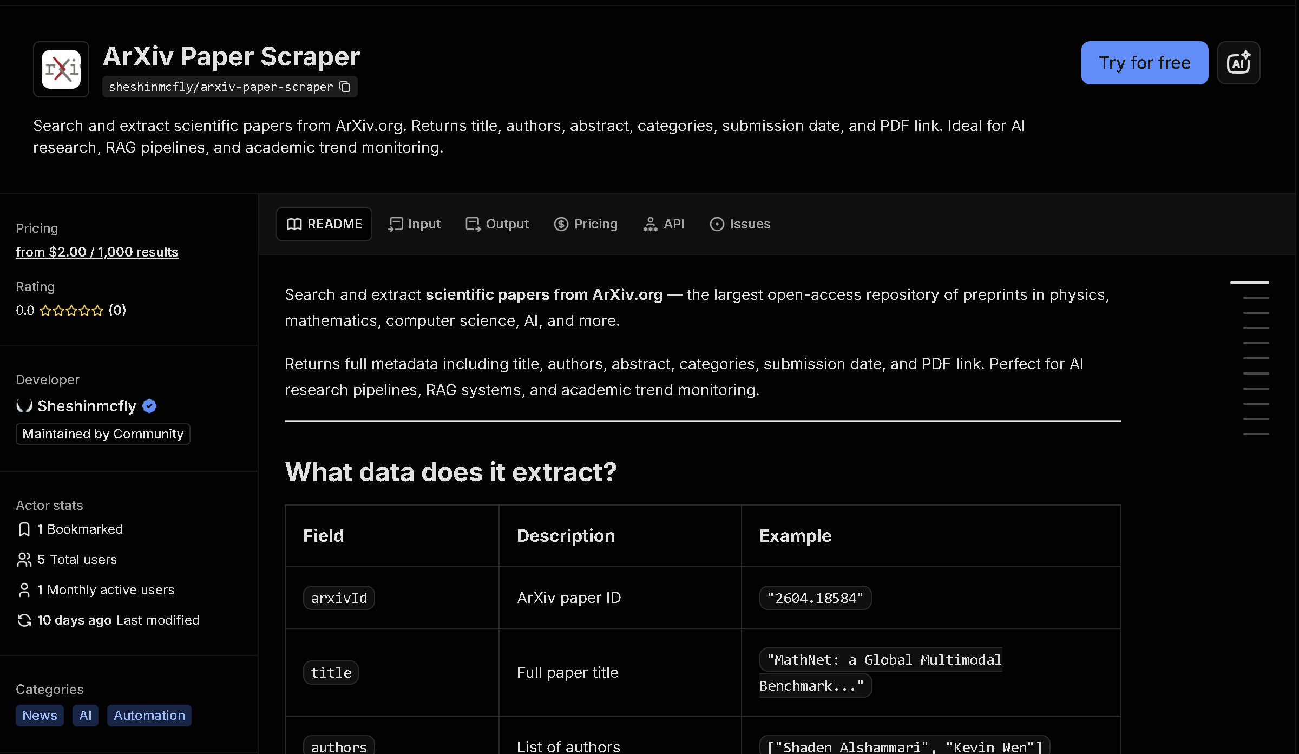The image size is (1299, 754).
Task: Open the Issues tab
Action: pyautogui.click(x=740, y=224)
